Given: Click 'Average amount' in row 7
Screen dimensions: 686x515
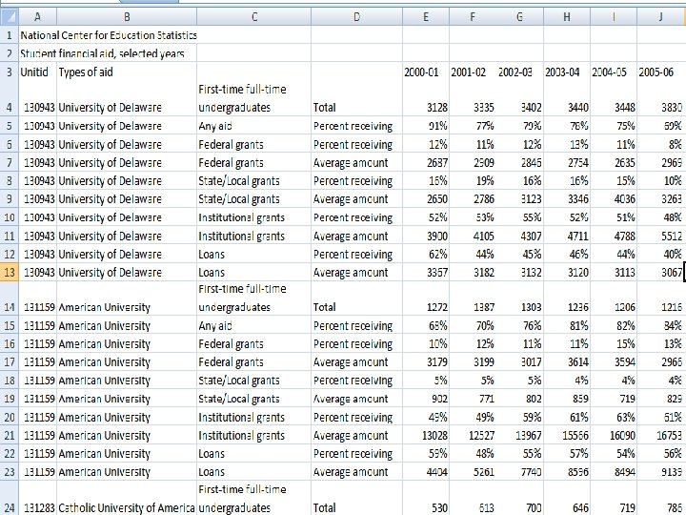Looking at the screenshot, I should tap(351, 163).
